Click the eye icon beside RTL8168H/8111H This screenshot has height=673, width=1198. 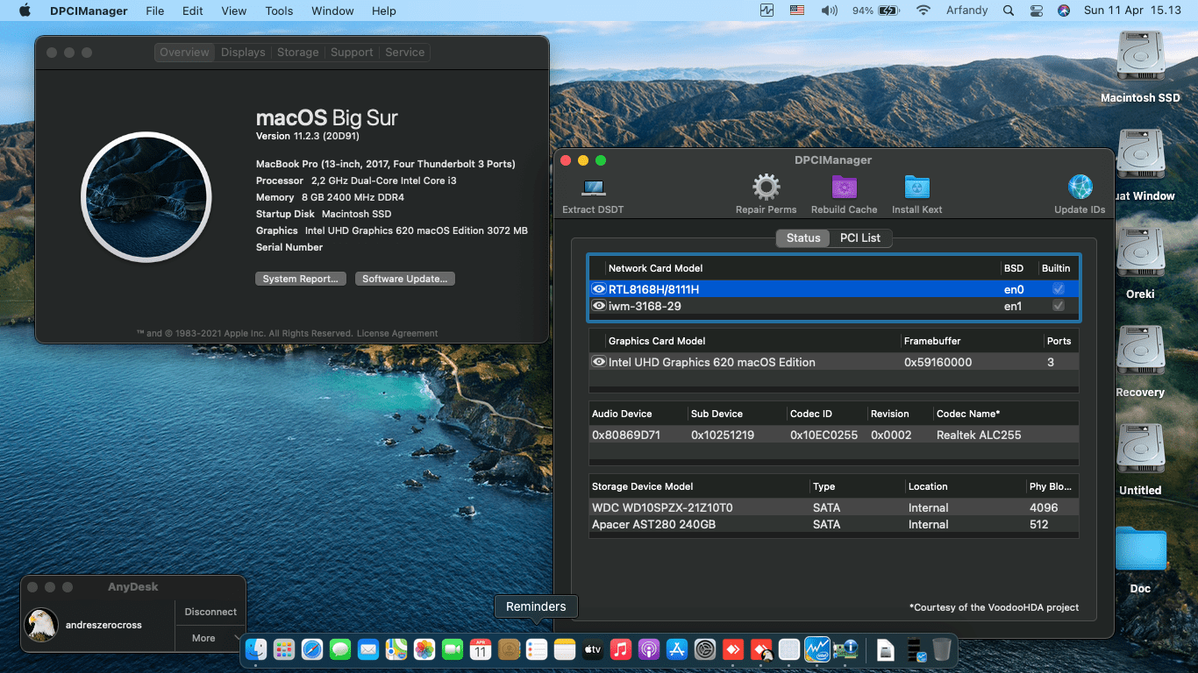599,289
